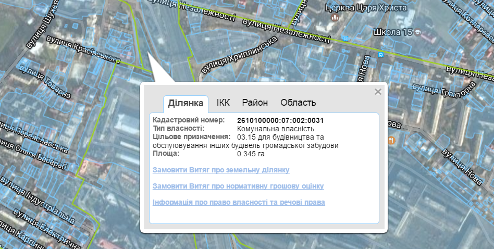Open link Замовити Витяг про земельну ділянку
Screen dimensions: 494x249
(221, 170)
